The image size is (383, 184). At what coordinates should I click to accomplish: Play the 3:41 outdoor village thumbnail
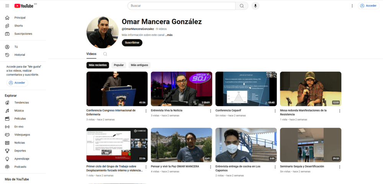(182, 145)
